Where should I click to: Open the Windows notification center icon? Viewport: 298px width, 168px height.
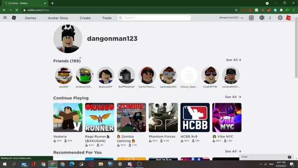tap(292, 164)
